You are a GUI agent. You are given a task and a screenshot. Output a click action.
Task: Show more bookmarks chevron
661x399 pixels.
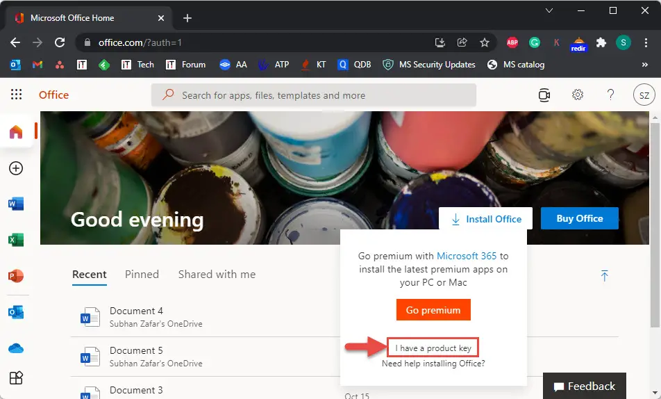pyautogui.click(x=644, y=65)
